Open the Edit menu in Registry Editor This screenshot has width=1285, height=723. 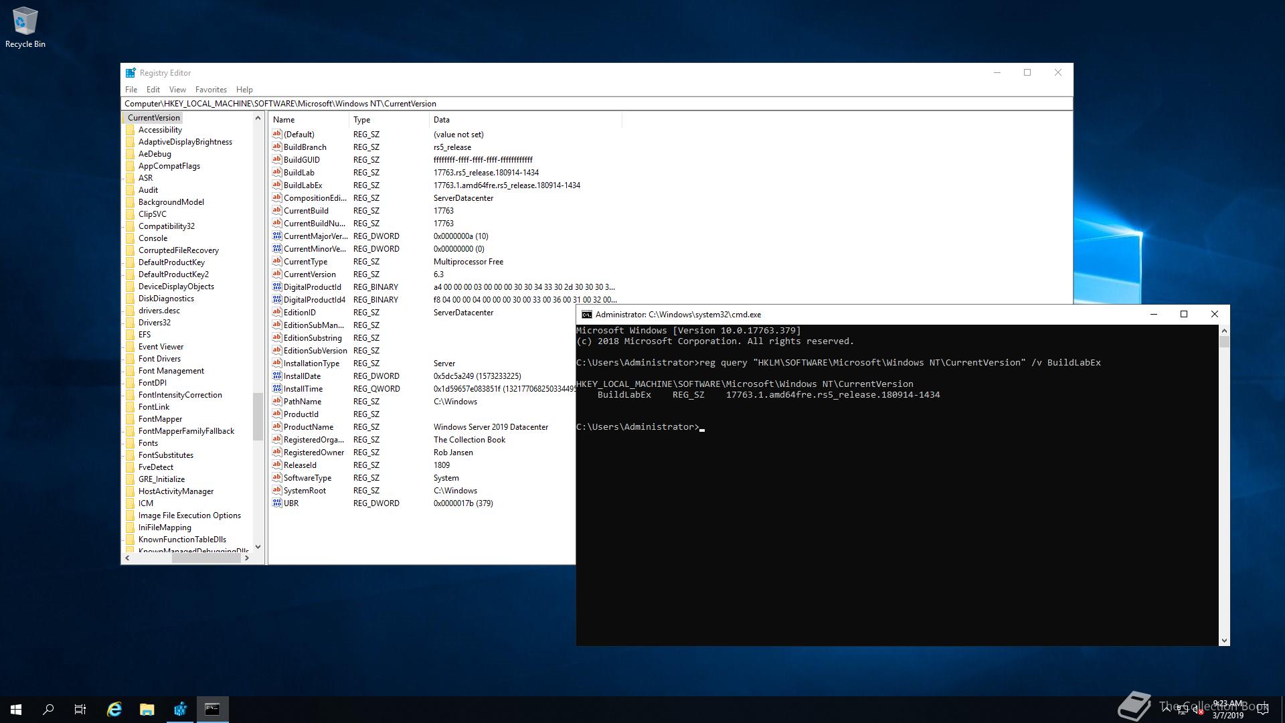point(153,90)
